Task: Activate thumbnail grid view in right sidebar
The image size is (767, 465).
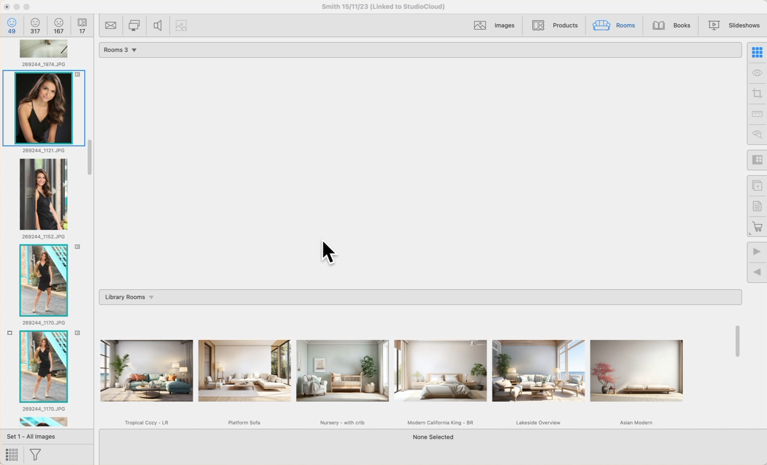Action: (757, 52)
